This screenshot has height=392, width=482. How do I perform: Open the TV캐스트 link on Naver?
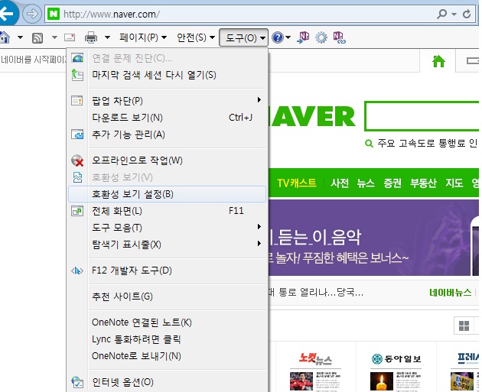(x=298, y=183)
